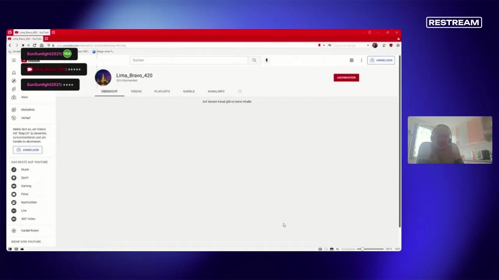499x280 pixels.
Task: Switch to the KANALINFO tab
Action: [x=216, y=91]
